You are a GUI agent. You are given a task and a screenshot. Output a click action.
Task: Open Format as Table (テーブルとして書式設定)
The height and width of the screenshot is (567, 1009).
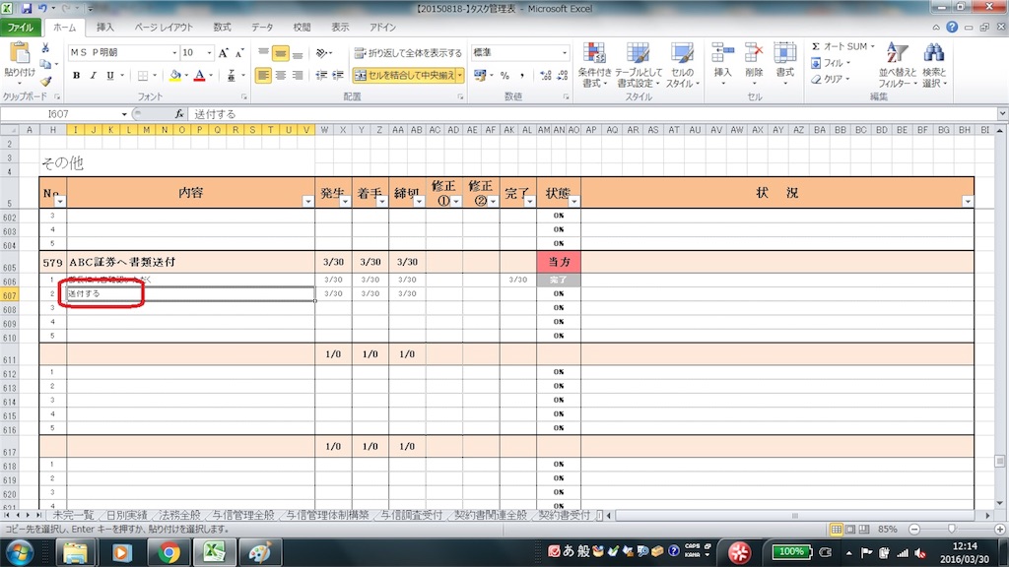click(x=639, y=65)
